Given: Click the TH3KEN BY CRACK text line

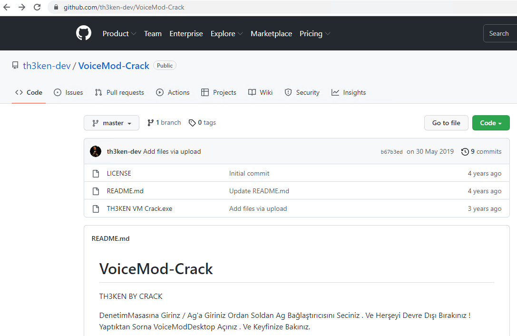Looking at the screenshot, I should [x=131, y=296].
